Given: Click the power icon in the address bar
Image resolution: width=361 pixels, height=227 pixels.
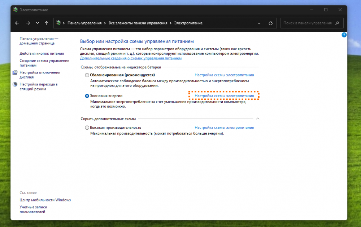Looking at the screenshot, I should [58, 23].
